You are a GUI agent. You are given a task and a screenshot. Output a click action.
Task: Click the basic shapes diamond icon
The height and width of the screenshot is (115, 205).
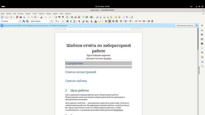tap(127, 17)
